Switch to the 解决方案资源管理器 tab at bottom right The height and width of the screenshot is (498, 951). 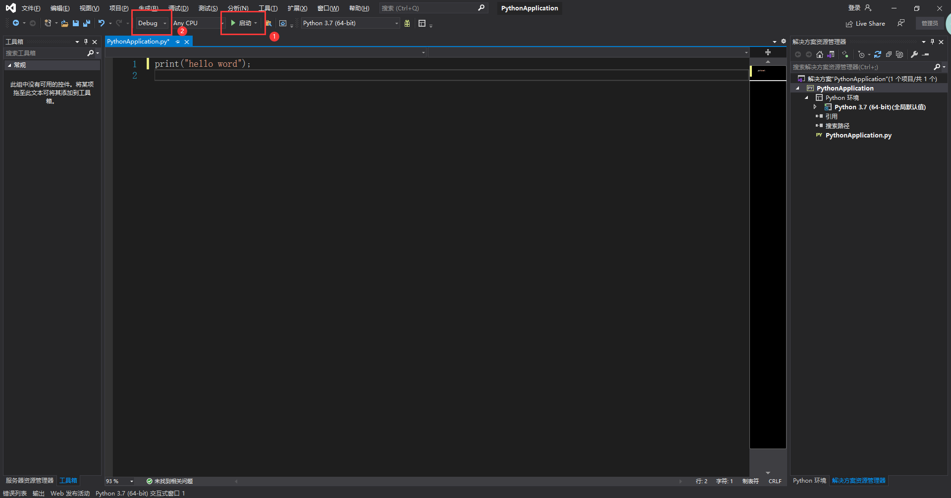click(858, 480)
